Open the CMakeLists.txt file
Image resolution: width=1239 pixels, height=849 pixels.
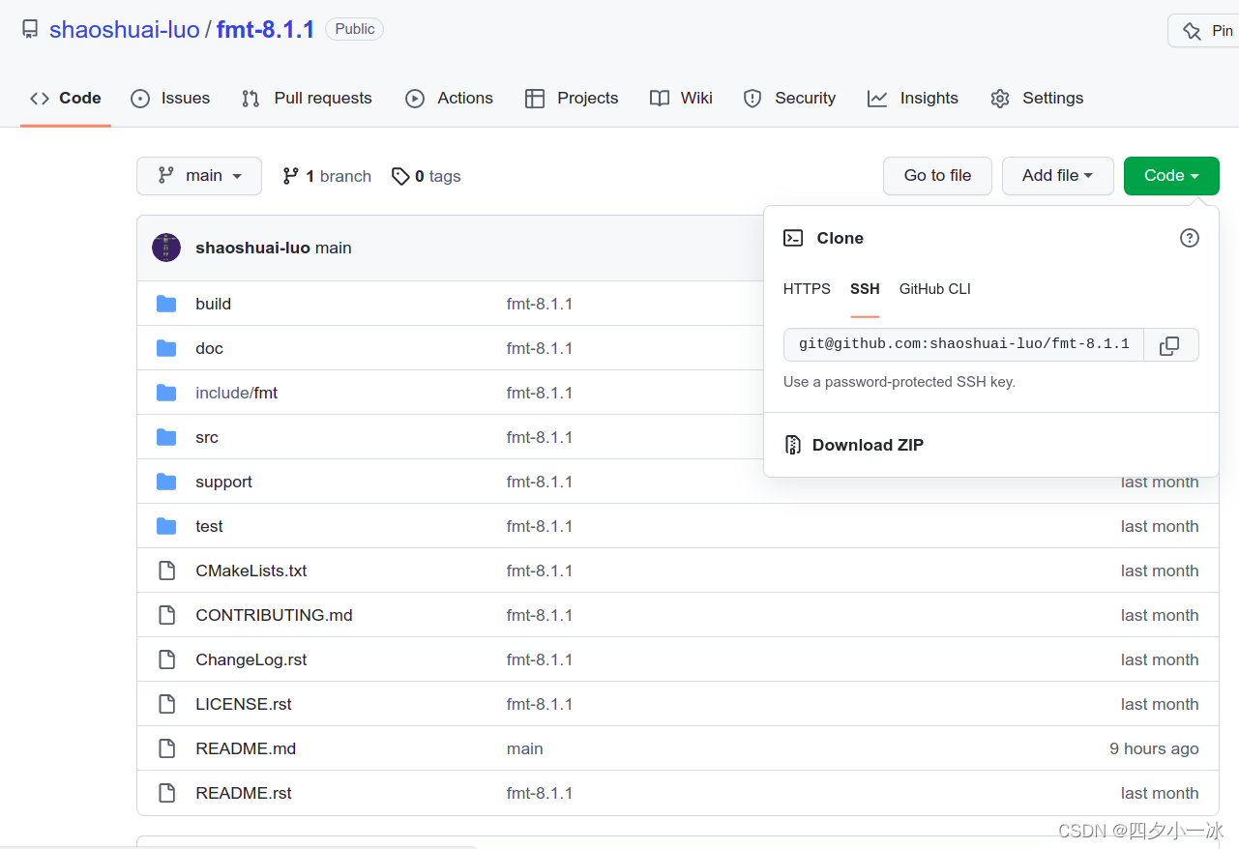click(251, 571)
